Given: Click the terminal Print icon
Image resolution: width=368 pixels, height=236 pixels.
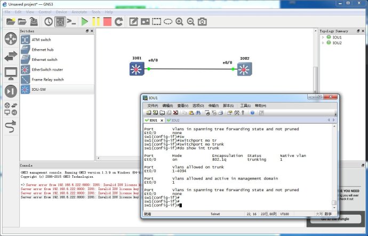Looking at the screenshot, I should (220, 113).
